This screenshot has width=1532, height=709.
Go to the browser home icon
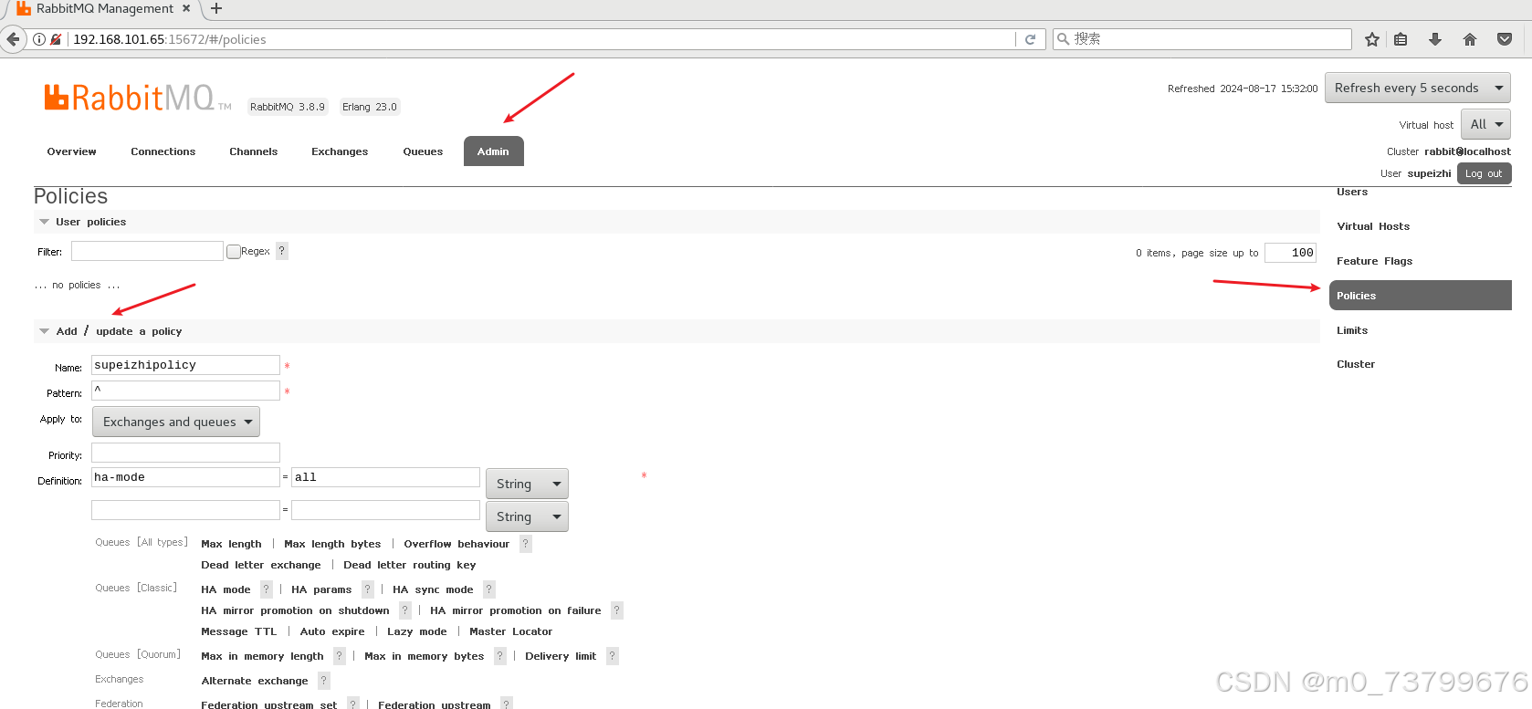pyautogui.click(x=1470, y=39)
